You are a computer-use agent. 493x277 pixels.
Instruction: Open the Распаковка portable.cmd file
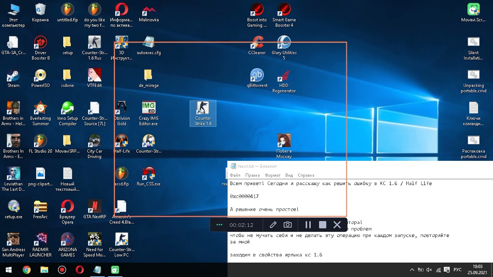coord(473,147)
